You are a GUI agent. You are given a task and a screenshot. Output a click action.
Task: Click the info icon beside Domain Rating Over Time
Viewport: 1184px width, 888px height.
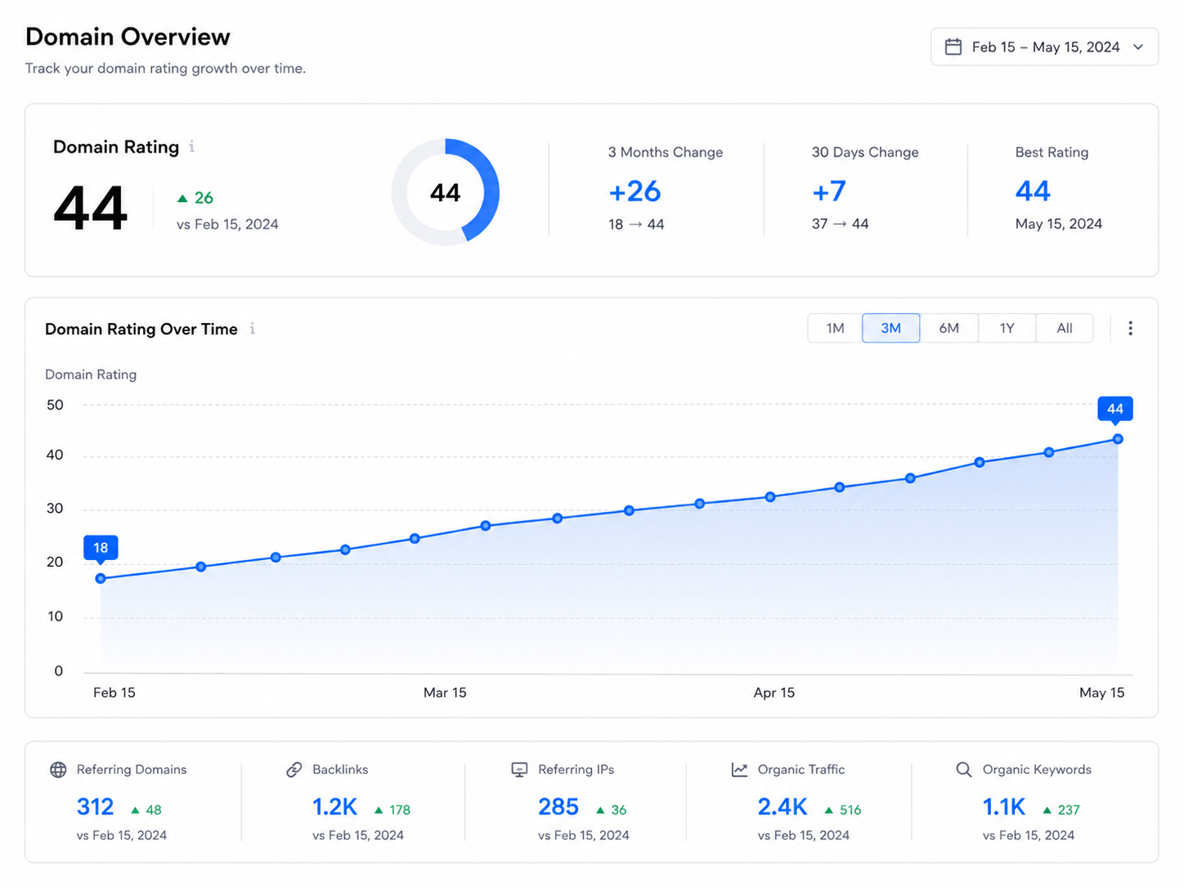253,329
